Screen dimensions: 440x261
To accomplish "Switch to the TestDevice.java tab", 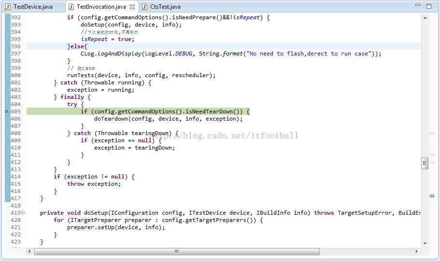I will pyautogui.click(x=32, y=7).
